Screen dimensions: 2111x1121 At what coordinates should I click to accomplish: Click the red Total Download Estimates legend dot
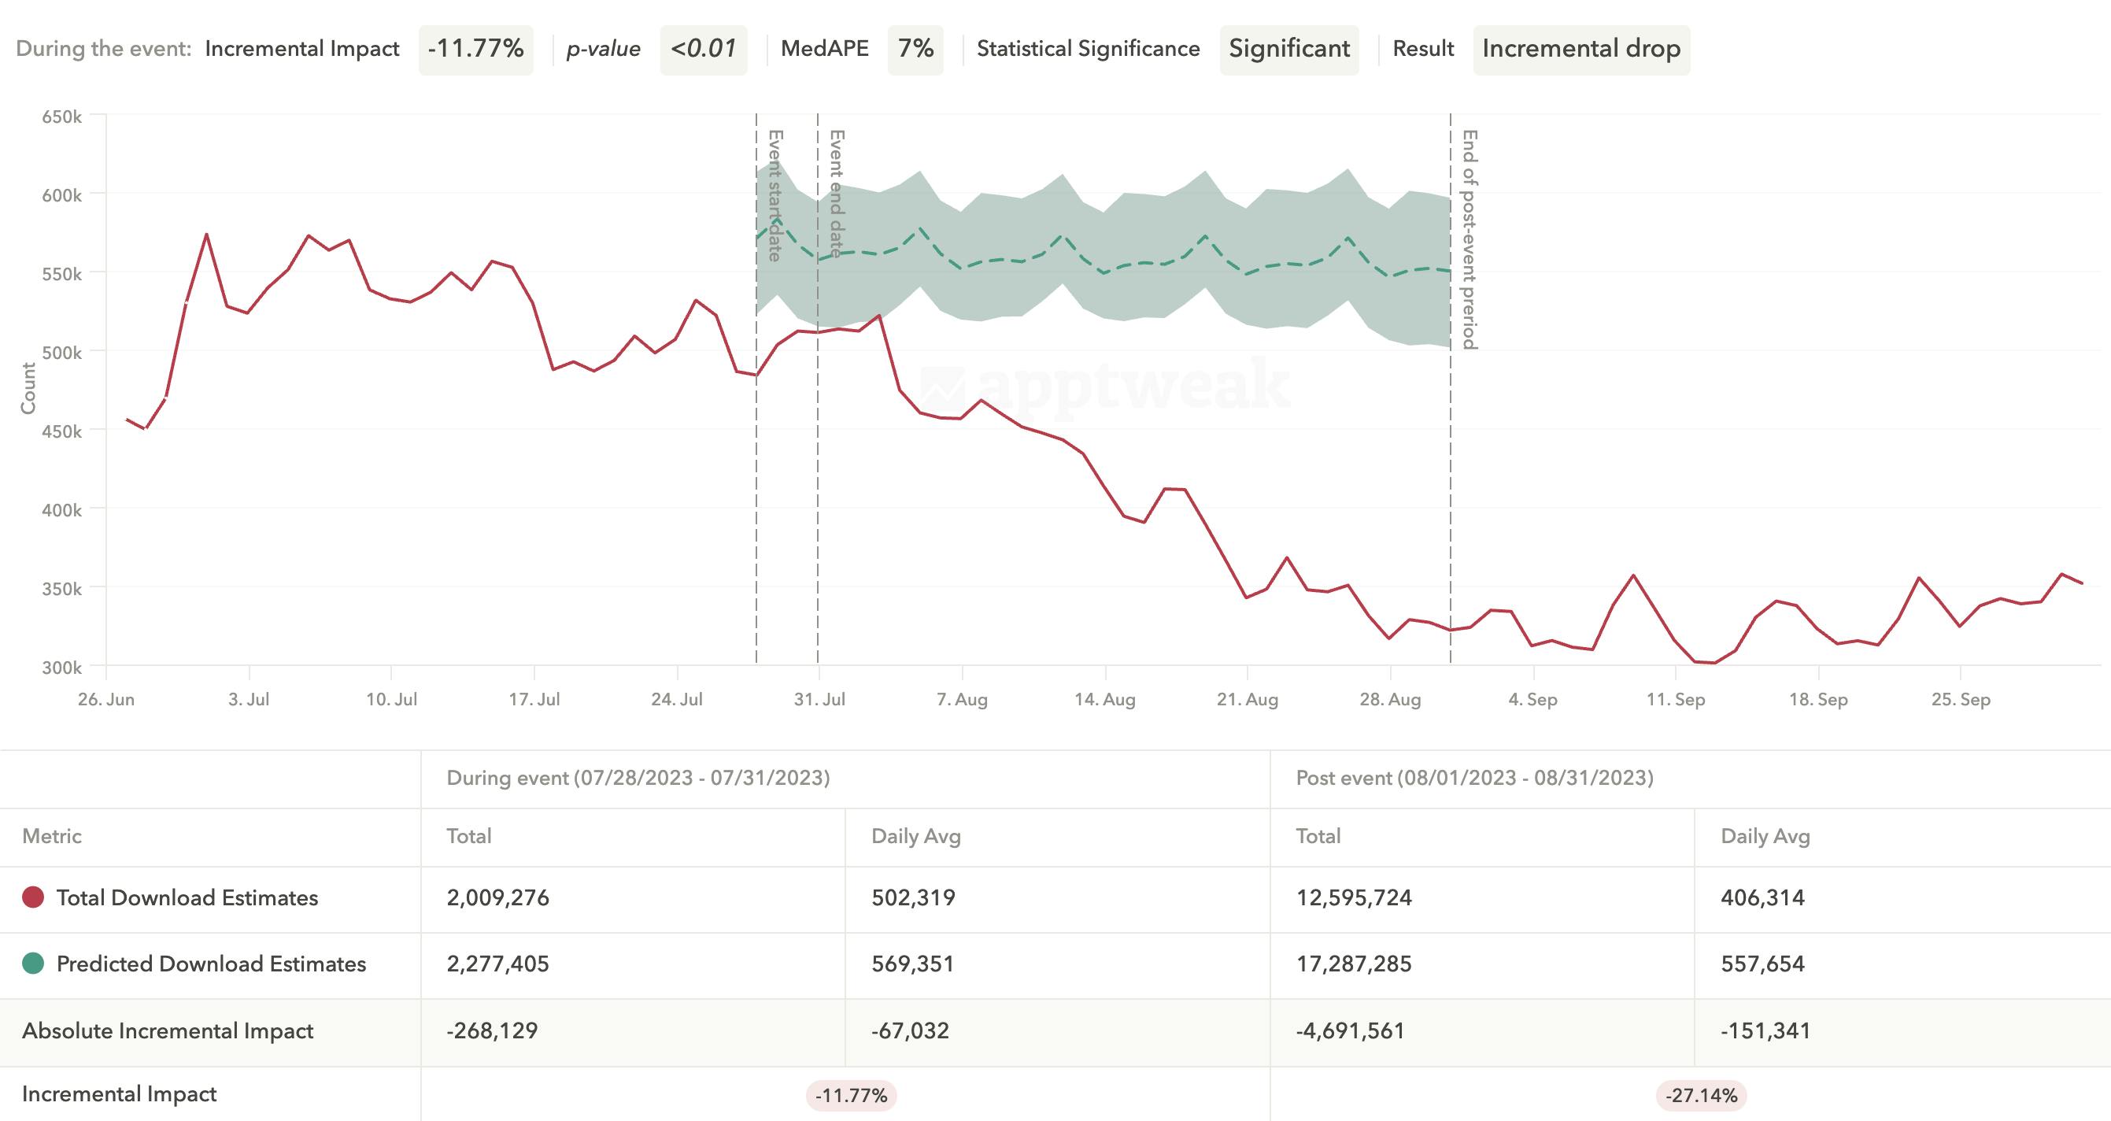pos(32,898)
